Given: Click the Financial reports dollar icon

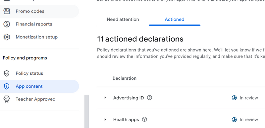Looking at the screenshot, I should (7, 24).
